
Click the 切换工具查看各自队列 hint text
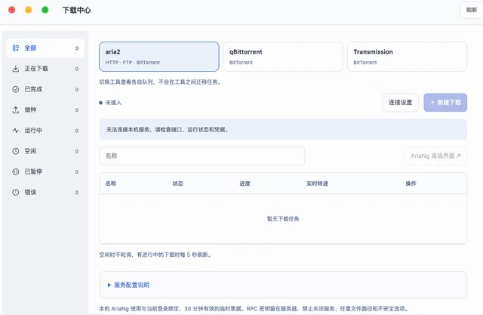[160, 82]
